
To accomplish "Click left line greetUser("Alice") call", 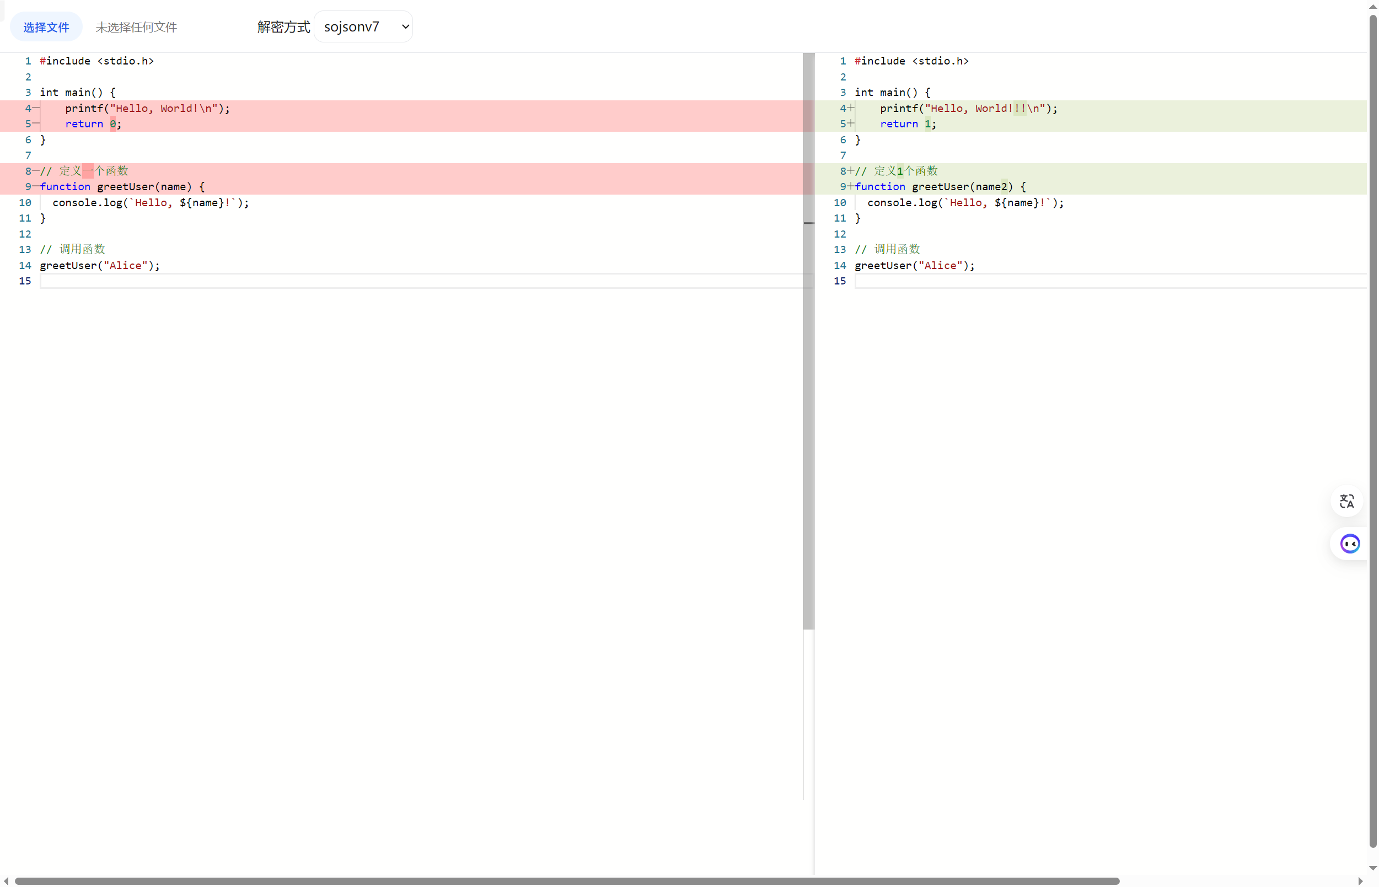I will [100, 266].
